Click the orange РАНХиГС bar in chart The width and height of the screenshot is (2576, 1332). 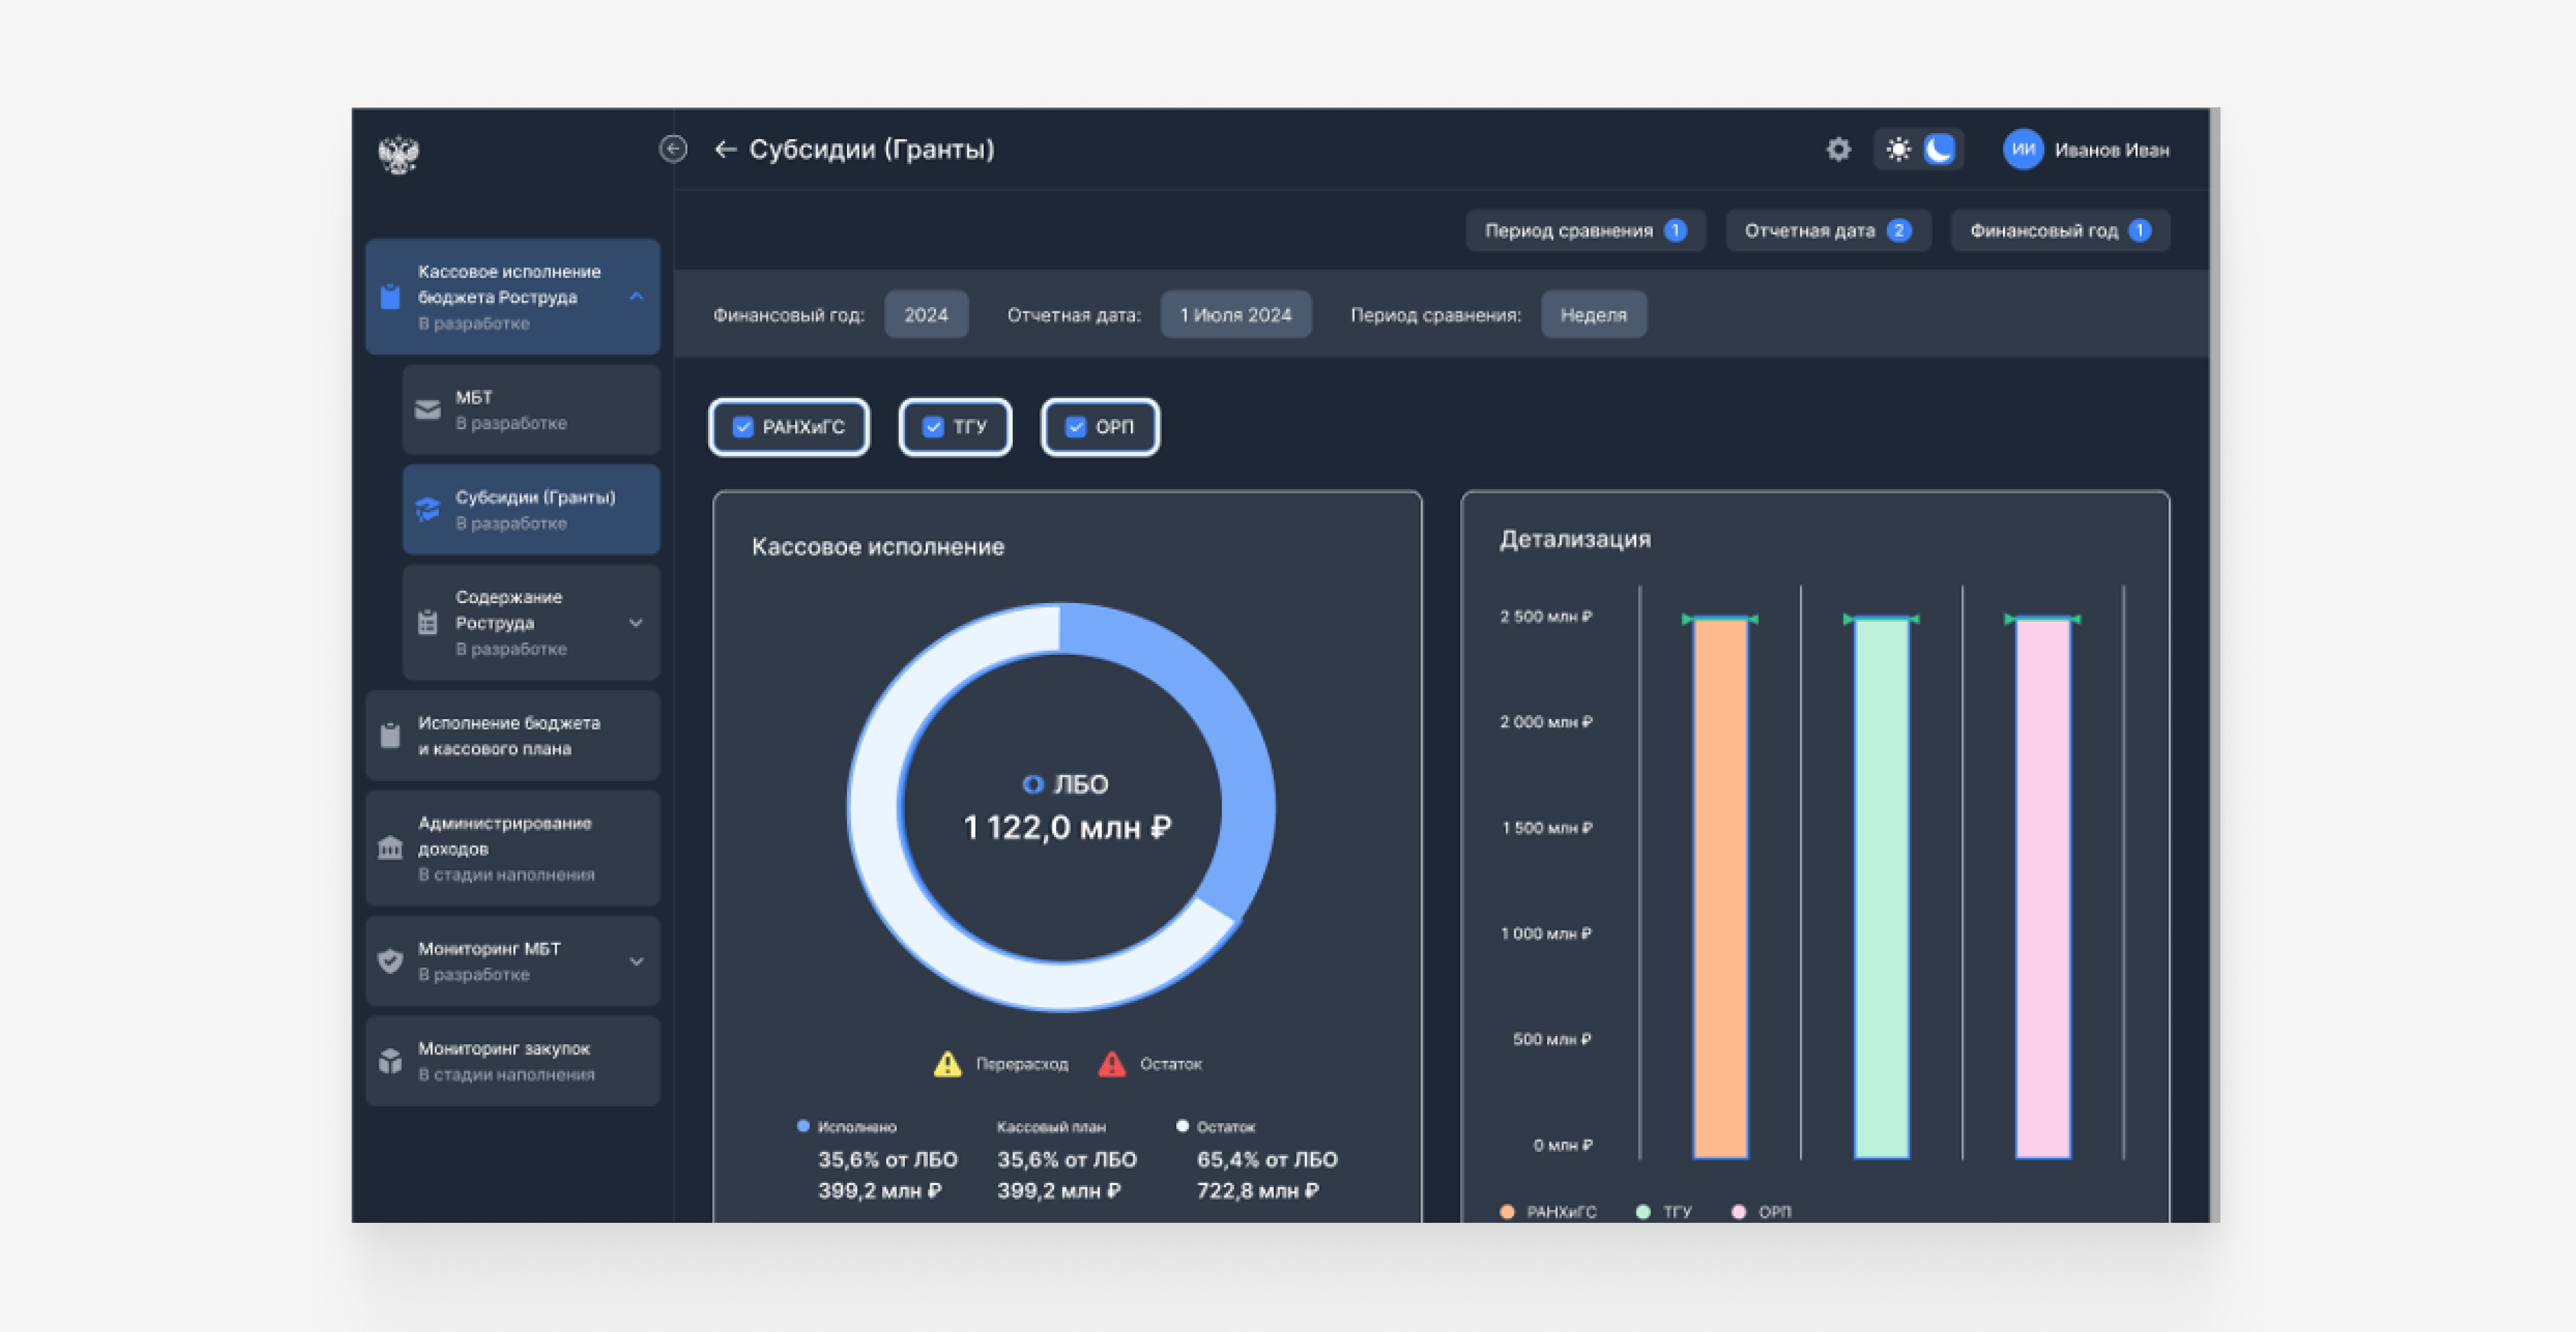(1720, 888)
